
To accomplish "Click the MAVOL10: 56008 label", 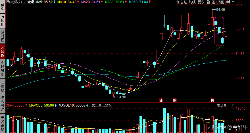I will [74, 105].
